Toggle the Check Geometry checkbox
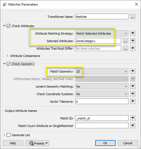The height and width of the screenshot is (149, 141). coord(8,64)
